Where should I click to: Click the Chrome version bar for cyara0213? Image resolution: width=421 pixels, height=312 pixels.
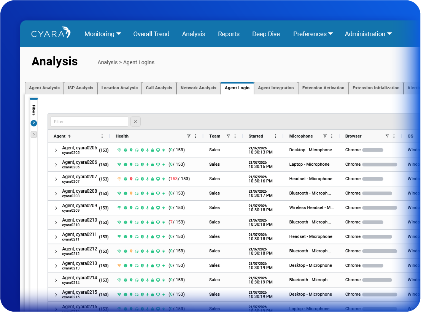pos(373,266)
